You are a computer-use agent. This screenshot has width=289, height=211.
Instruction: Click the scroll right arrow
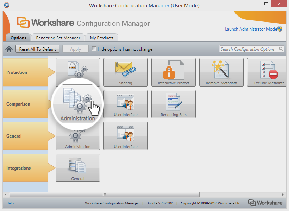[283, 194]
